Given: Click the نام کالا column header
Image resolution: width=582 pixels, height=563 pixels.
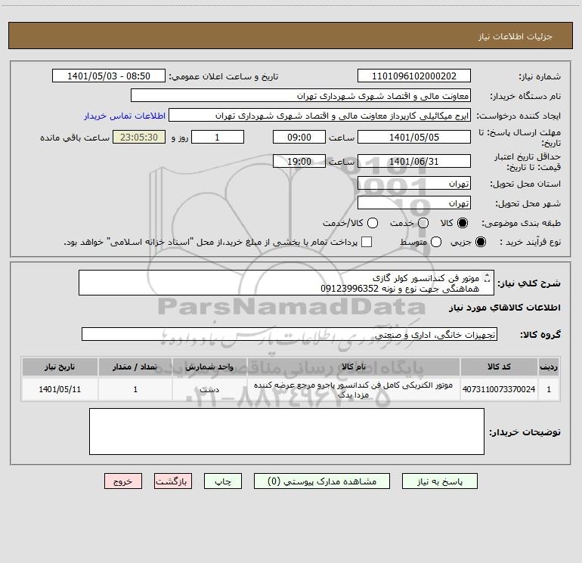Looking at the screenshot, I should pos(354,367).
